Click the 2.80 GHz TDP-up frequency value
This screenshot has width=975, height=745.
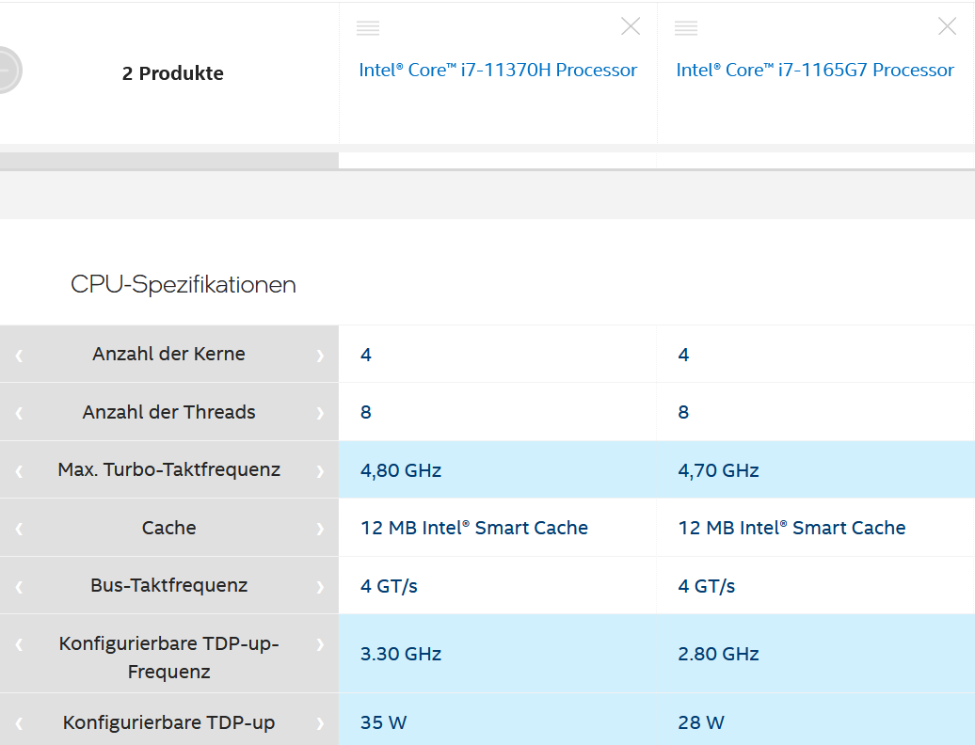tap(718, 654)
